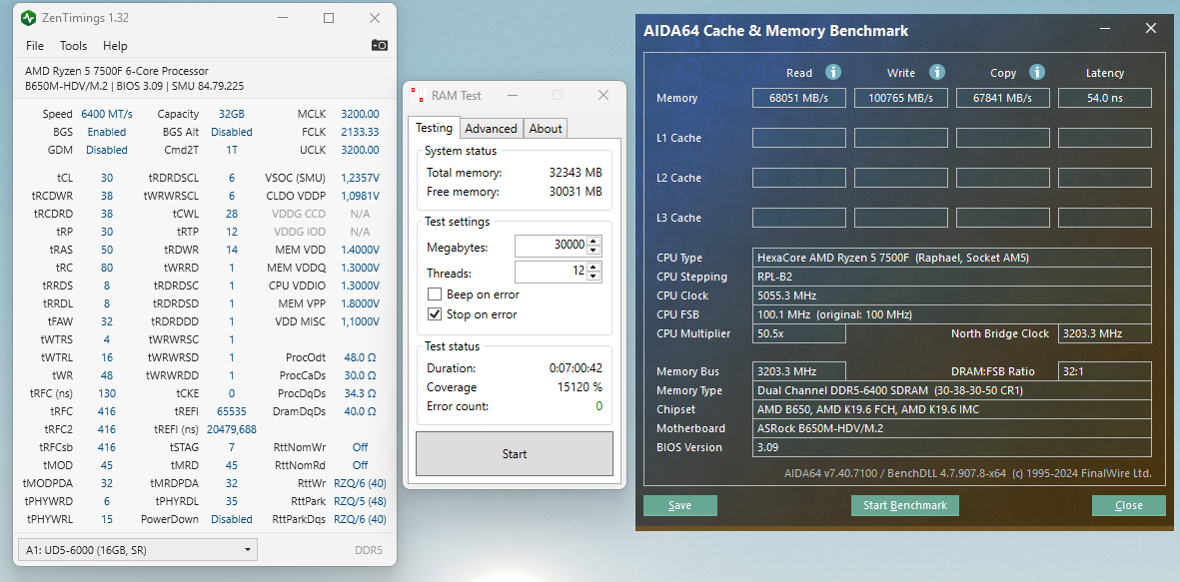The width and height of the screenshot is (1180, 582).
Task: Open the Help menu in ZenTimings
Action: click(x=115, y=46)
